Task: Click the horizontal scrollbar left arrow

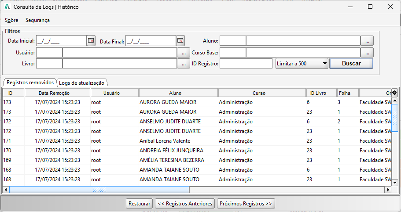Action: click(6, 190)
